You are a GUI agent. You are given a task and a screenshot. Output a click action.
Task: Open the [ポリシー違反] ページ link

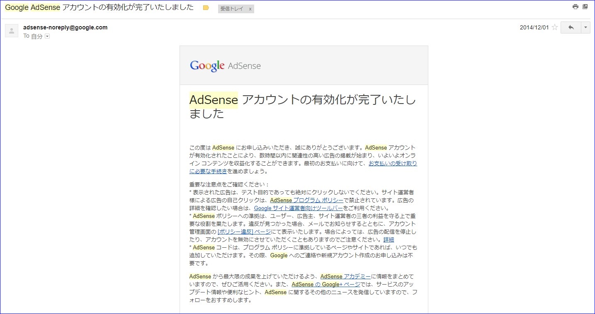coord(244,232)
